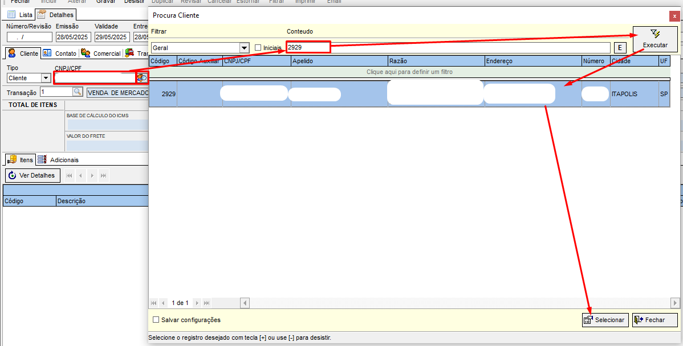Click the Fechar button in dialog
683x346 pixels.
click(654, 320)
